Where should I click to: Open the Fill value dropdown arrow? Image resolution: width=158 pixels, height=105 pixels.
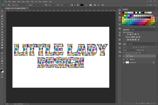tap(146, 53)
